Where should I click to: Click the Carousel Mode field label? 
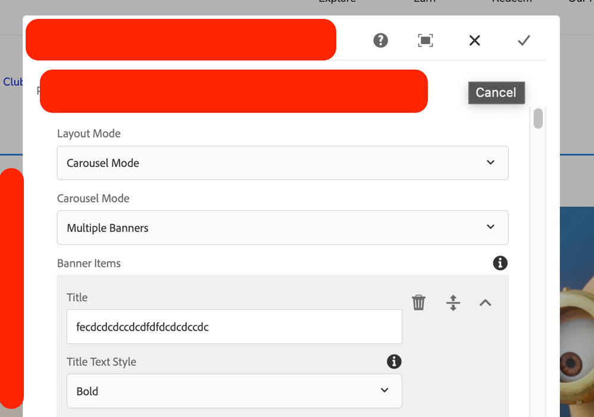93,198
